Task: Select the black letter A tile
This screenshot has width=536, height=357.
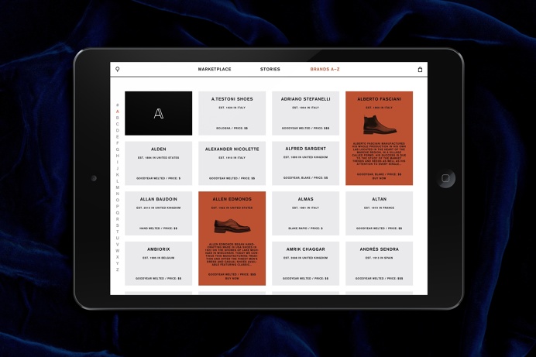Action: click(158, 113)
